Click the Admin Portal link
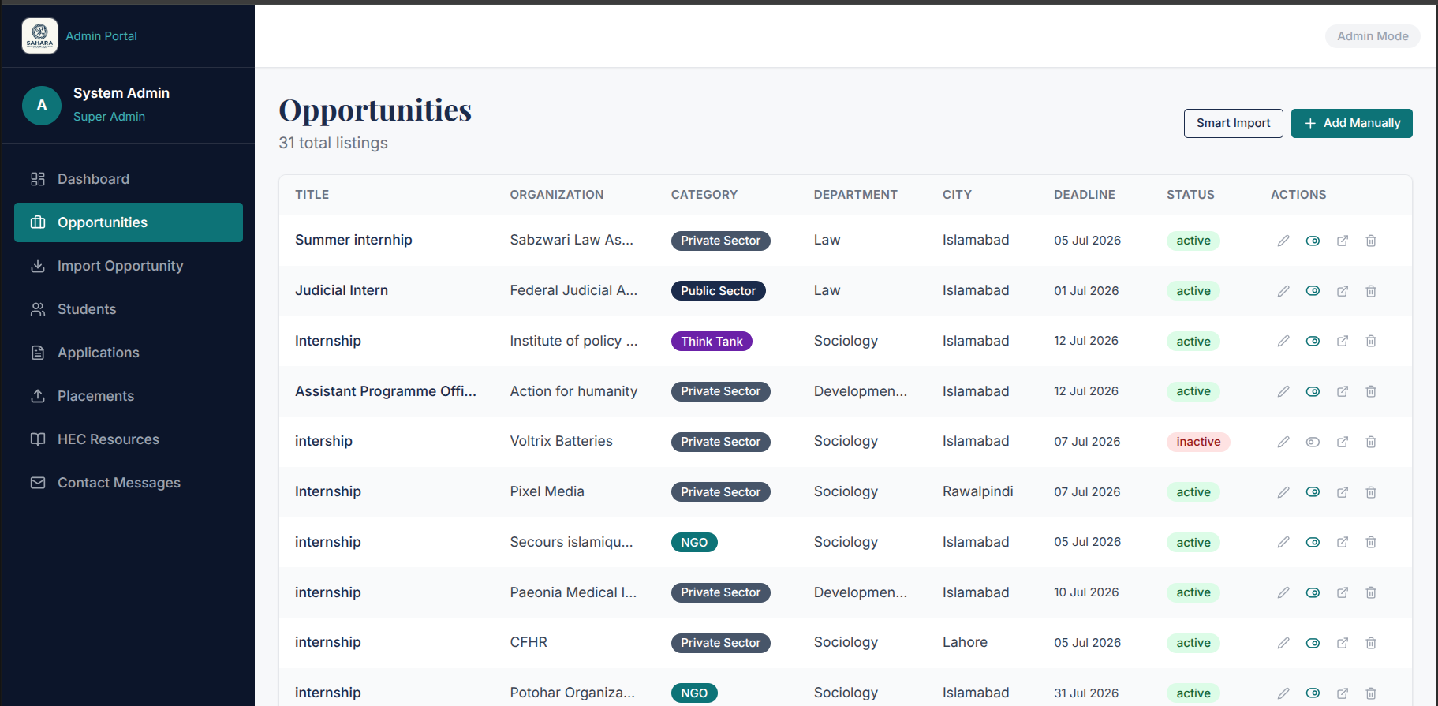Viewport: 1438px width, 706px height. pos(101,36)
